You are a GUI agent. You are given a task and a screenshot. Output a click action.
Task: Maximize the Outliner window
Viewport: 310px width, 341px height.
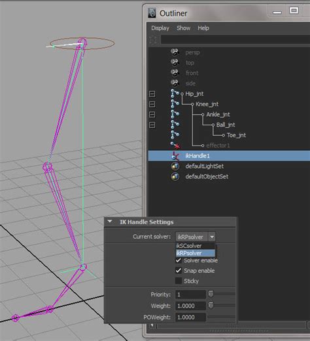coord(294,10)
